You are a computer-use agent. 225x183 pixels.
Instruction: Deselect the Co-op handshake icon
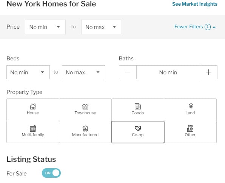click(138, 128)
